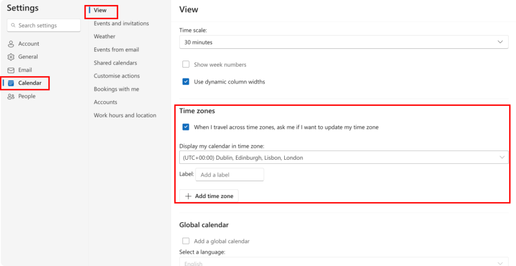Expand the Select a language dropdown

[x=344, y=262]
